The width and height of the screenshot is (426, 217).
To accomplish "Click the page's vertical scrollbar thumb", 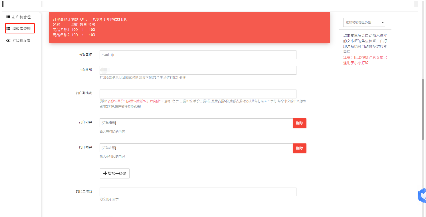I will [422, 109].
